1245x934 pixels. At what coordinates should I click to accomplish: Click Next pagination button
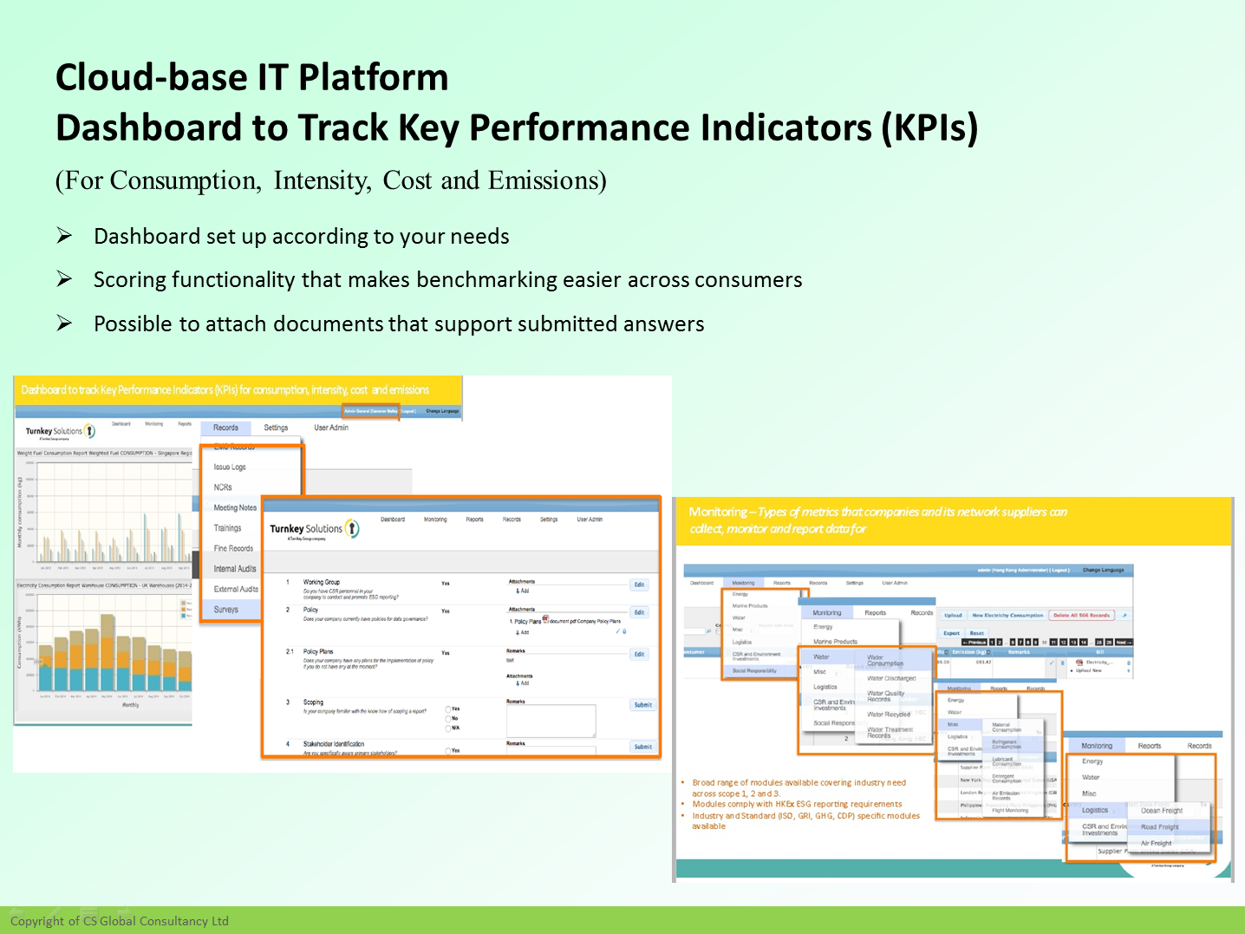[x=1124, y=643]
